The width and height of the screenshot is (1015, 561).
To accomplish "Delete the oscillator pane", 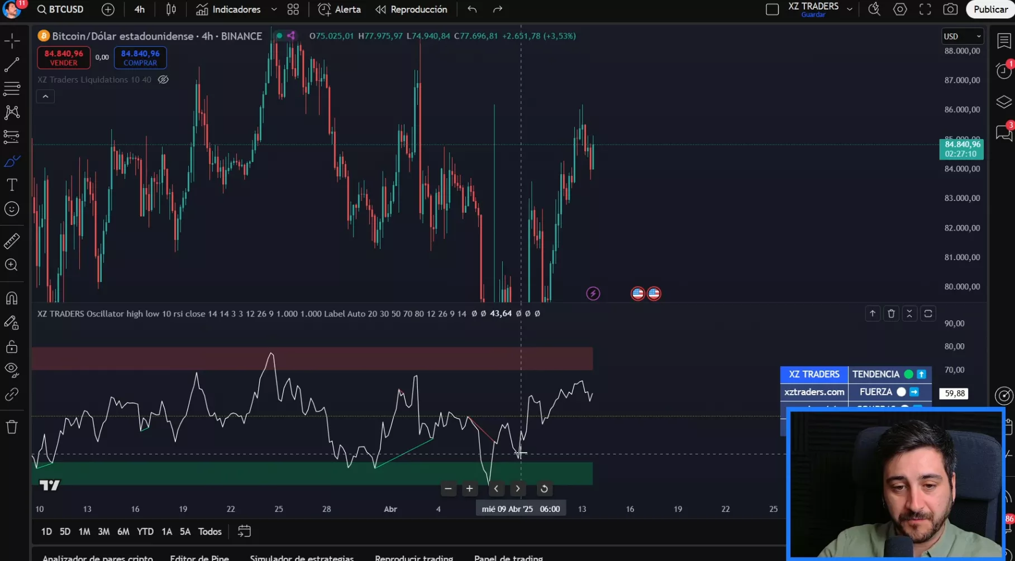I will click(x=891, y=314).
